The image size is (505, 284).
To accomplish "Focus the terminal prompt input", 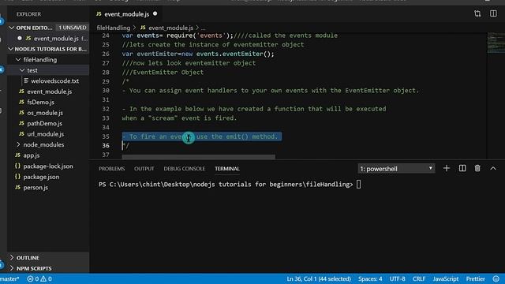I will 358,184.
